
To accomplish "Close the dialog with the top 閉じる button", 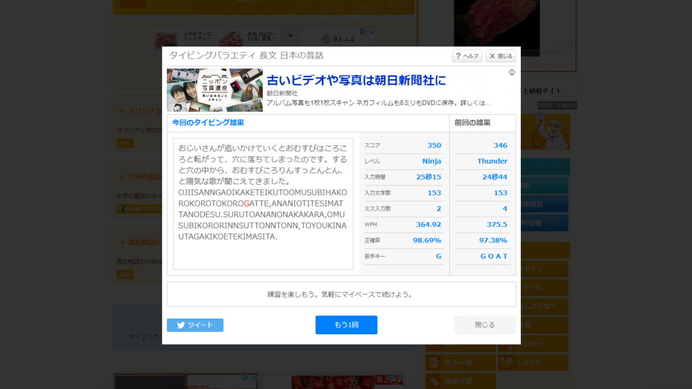I will coord(501,56).
